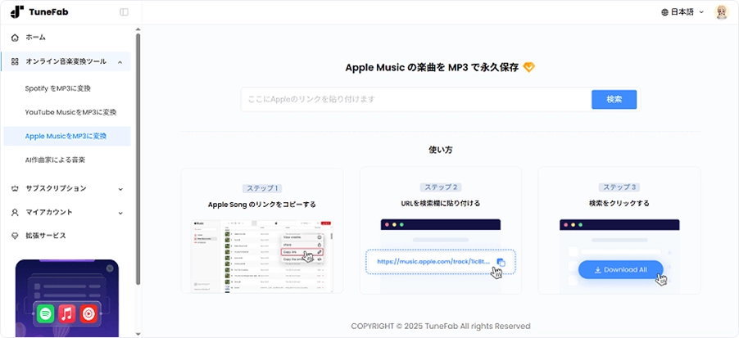The image size is (739, 338).
Task: Click the subscription crown icon
Action: pos(15,189)
